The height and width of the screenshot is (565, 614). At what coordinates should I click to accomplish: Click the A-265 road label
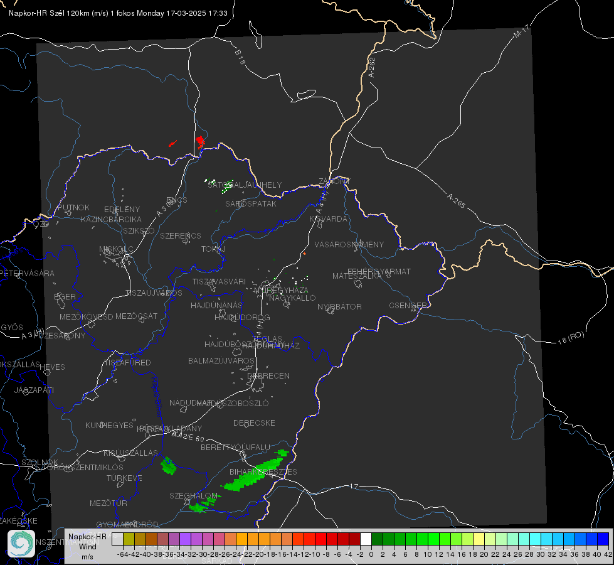click(x=456, y=201)
